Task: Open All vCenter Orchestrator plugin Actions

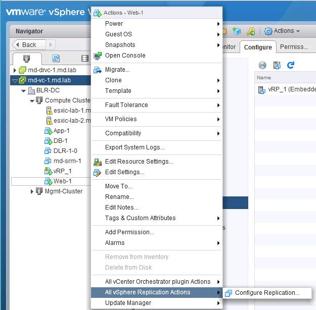Action: [x=157, y=282]
